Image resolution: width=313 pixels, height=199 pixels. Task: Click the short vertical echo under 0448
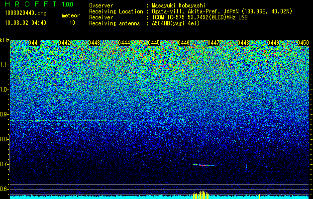[246, 167]
